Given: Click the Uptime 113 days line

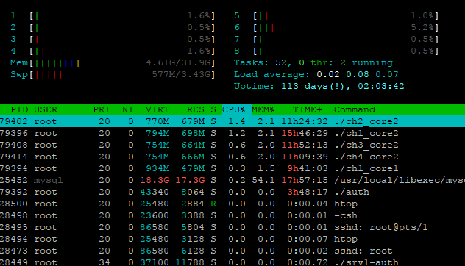Looking at the screenshot, I should click(319, 86).
